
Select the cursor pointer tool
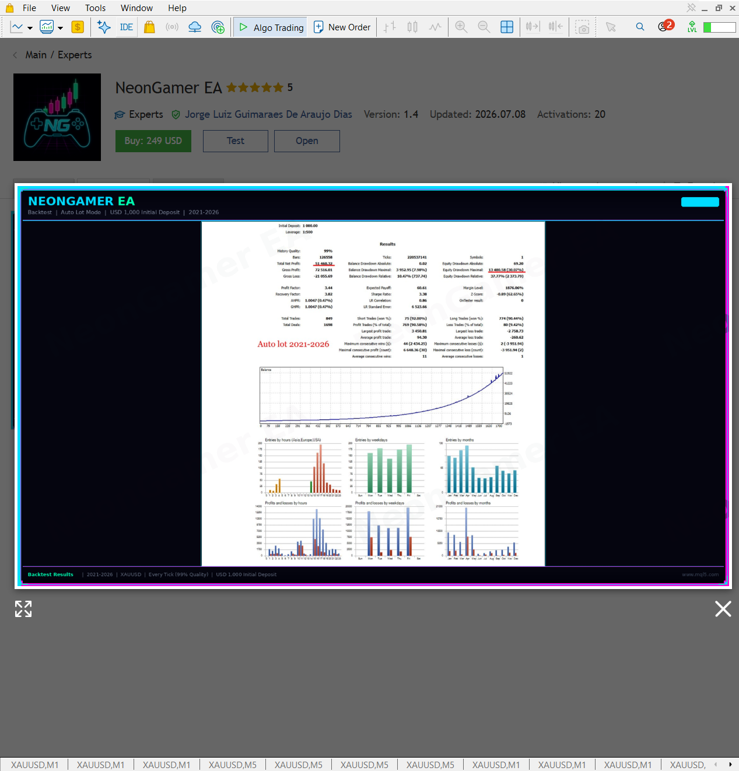click(x=611, y=27)
